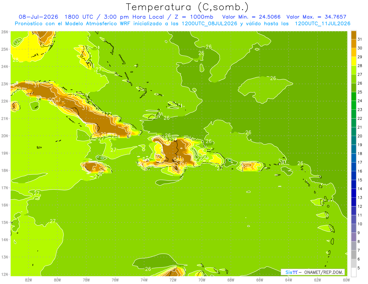Pick legend swatch between 20 and 21

click(x=354, y=131)
